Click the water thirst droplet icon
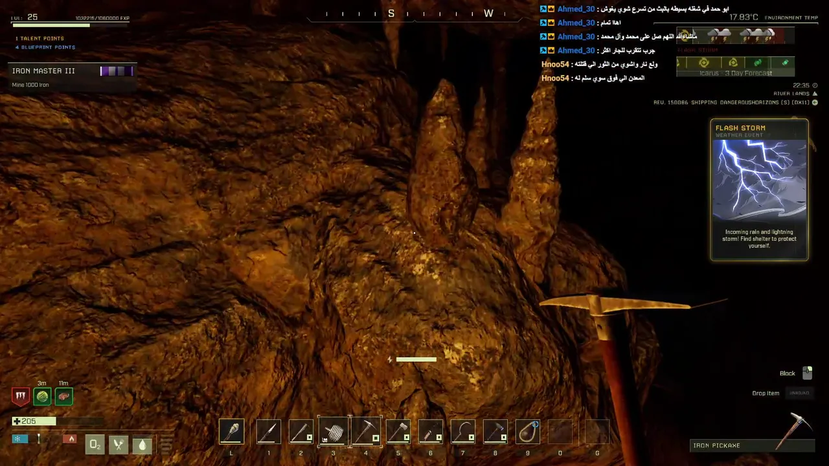Viewport: 829px width, 466px height. click(142, 445)
